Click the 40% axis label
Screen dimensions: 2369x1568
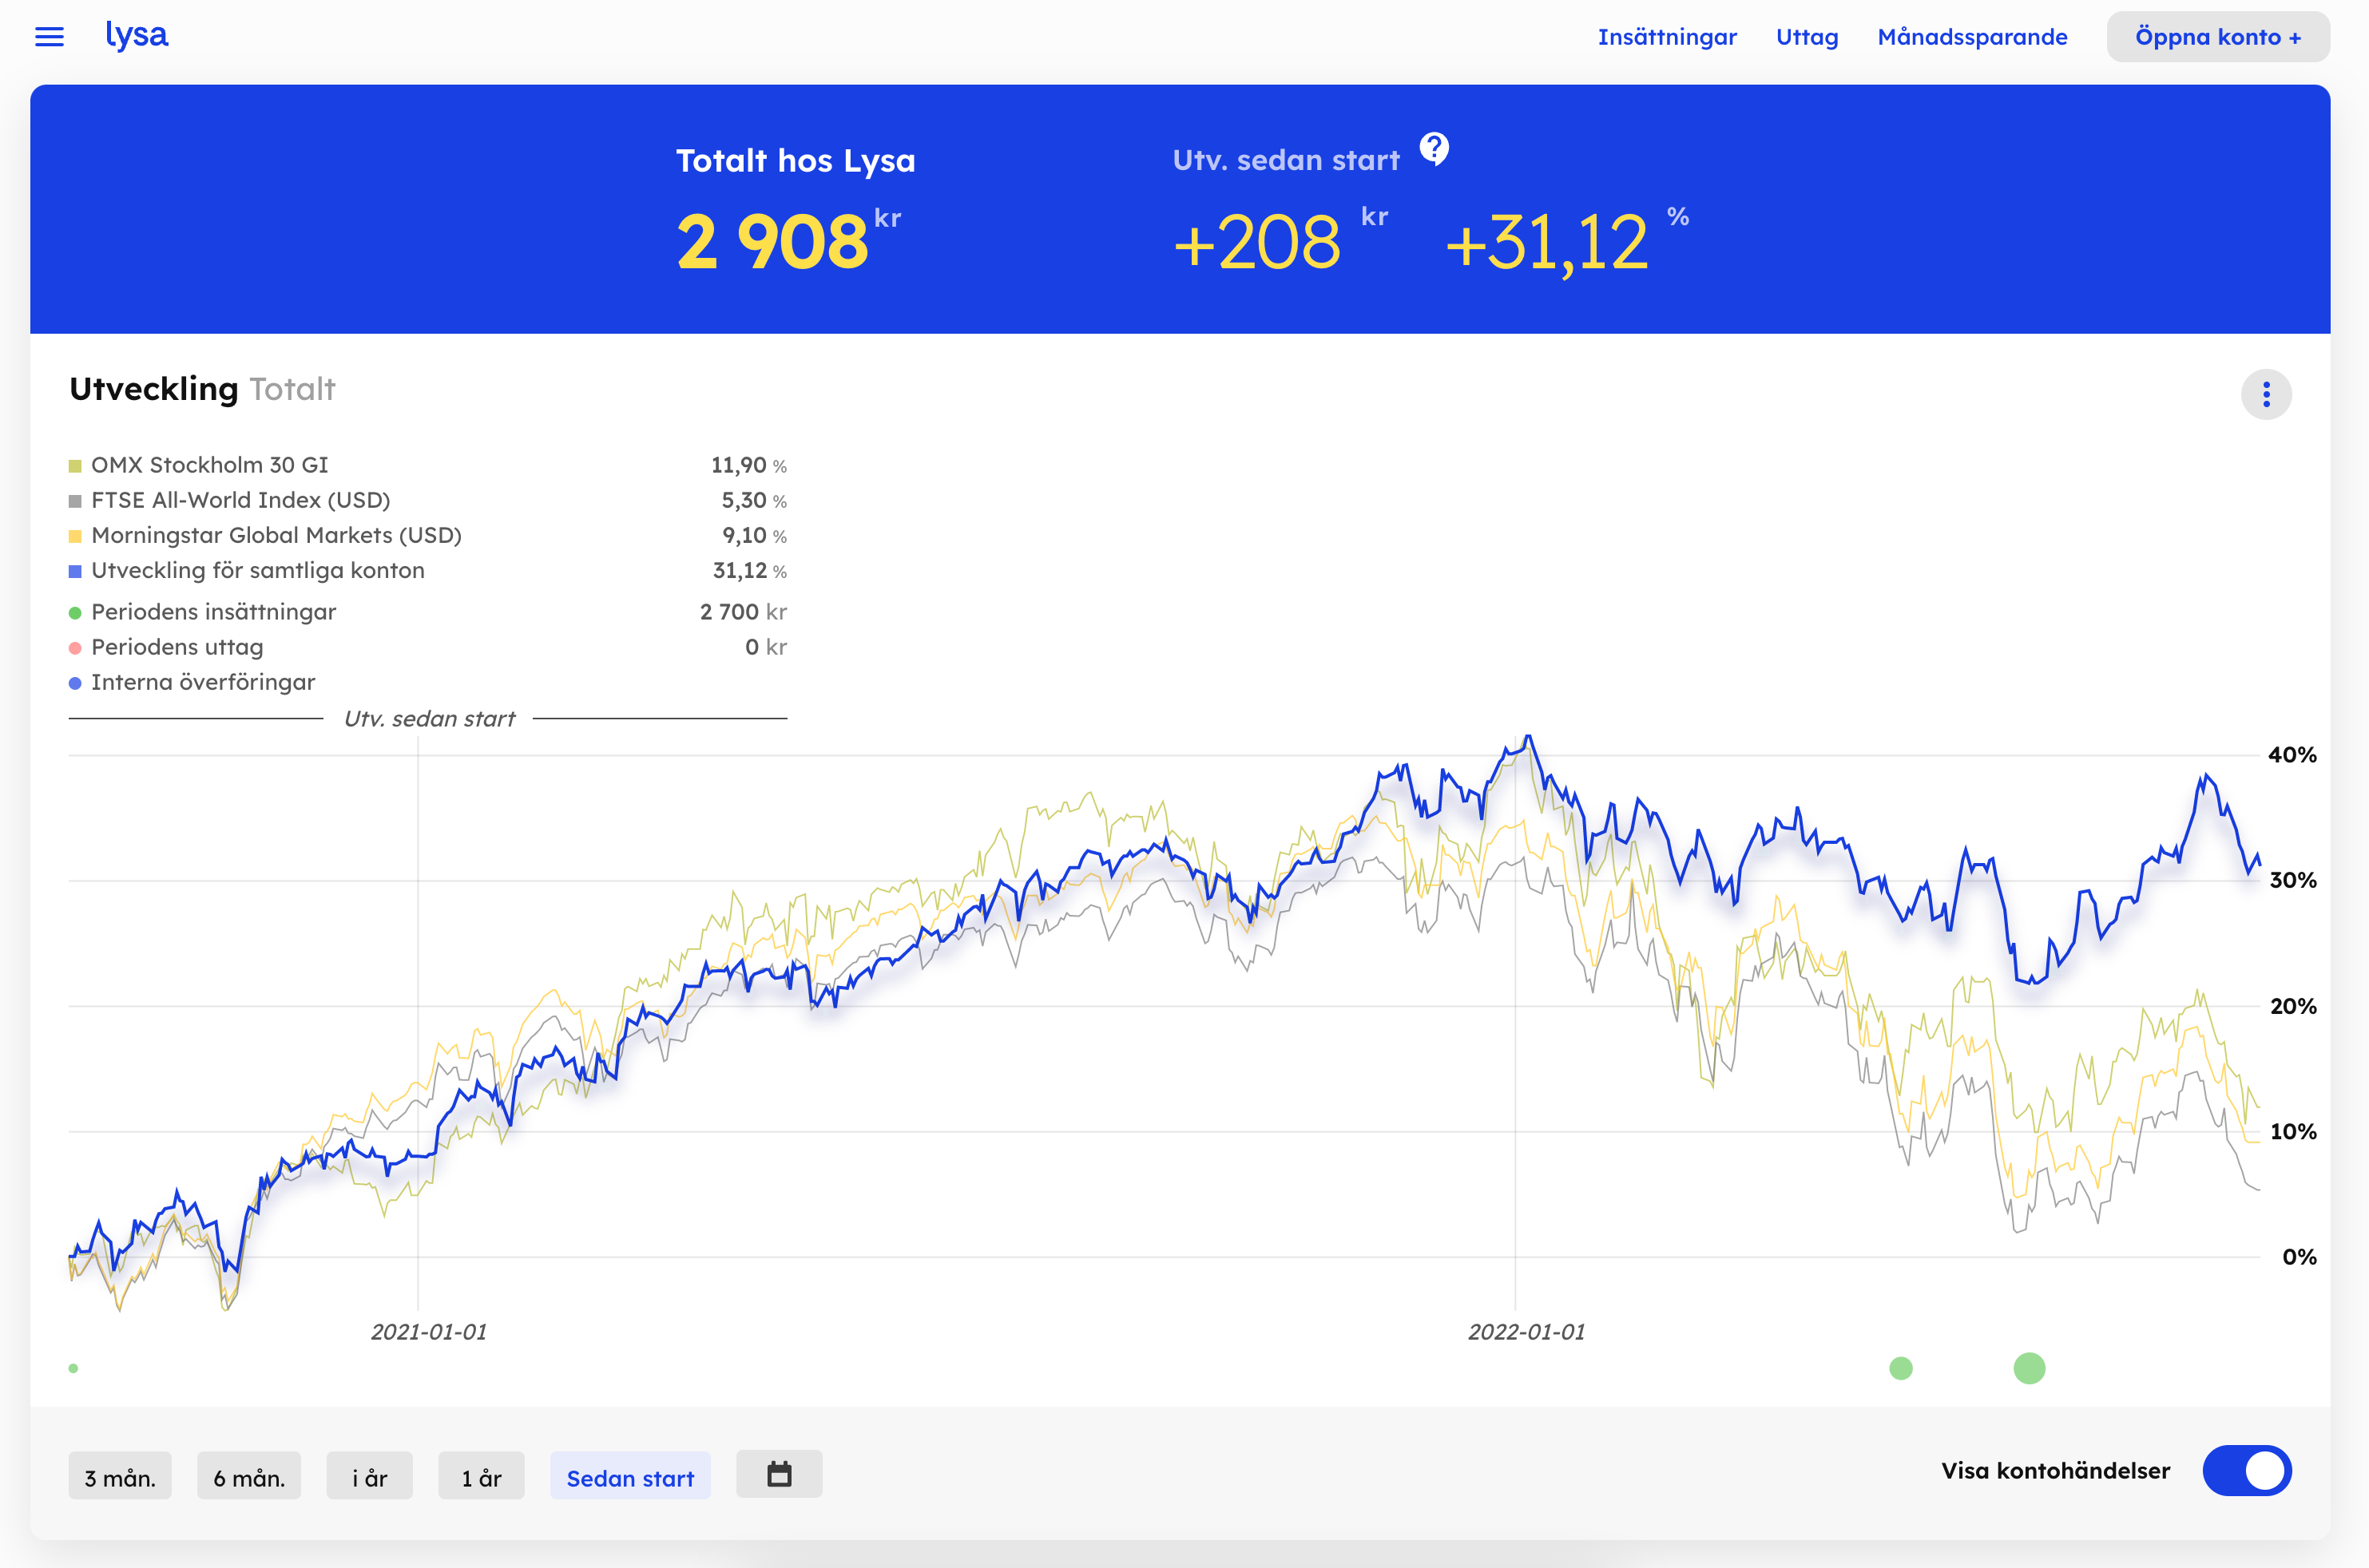2292,755
